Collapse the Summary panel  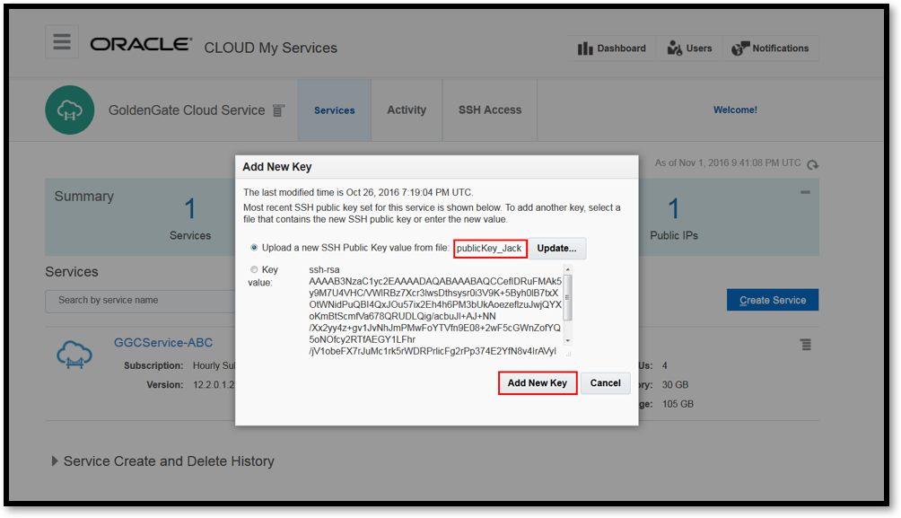805,192
